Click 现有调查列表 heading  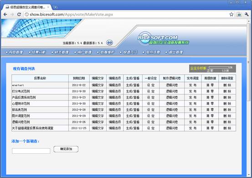pos(24,69)
